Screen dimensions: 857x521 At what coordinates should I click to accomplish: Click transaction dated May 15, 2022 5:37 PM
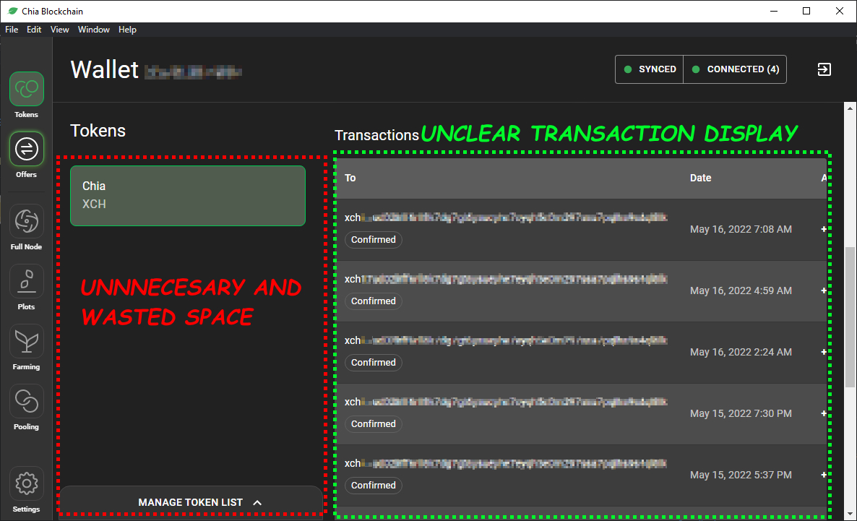(581, 475)
